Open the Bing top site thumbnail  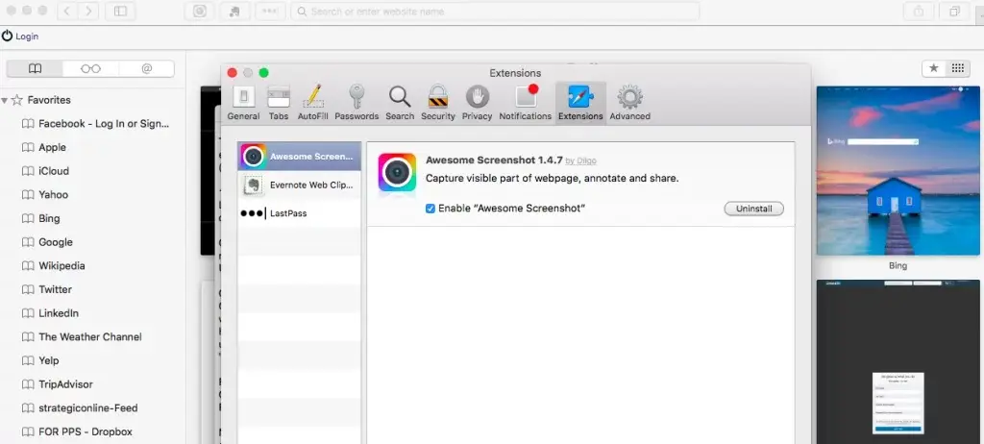(x=898, y=171)
